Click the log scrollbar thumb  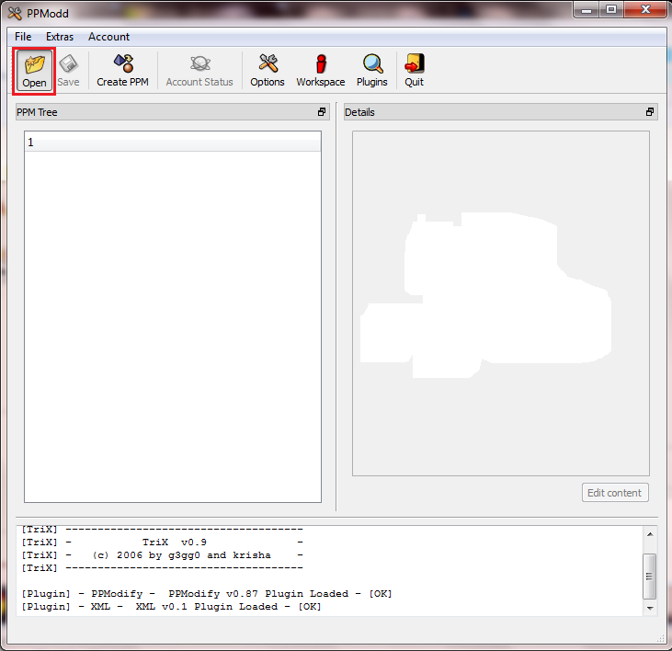click(x=650, y=577)
